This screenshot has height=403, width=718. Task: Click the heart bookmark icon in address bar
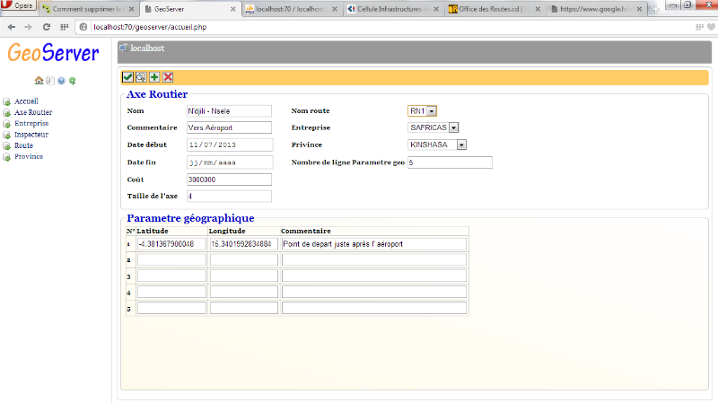tap(711, 27)
